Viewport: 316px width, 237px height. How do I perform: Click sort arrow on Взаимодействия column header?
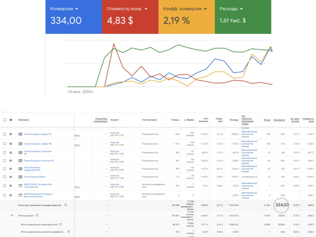pos(185,120)
